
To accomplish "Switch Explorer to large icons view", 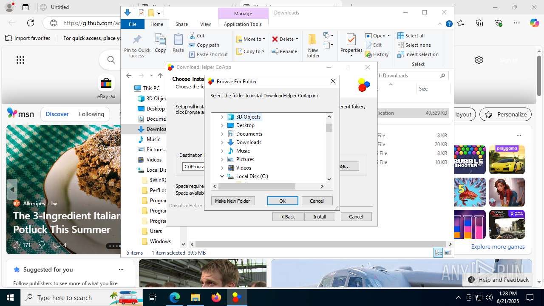I will tap(447, 252).
